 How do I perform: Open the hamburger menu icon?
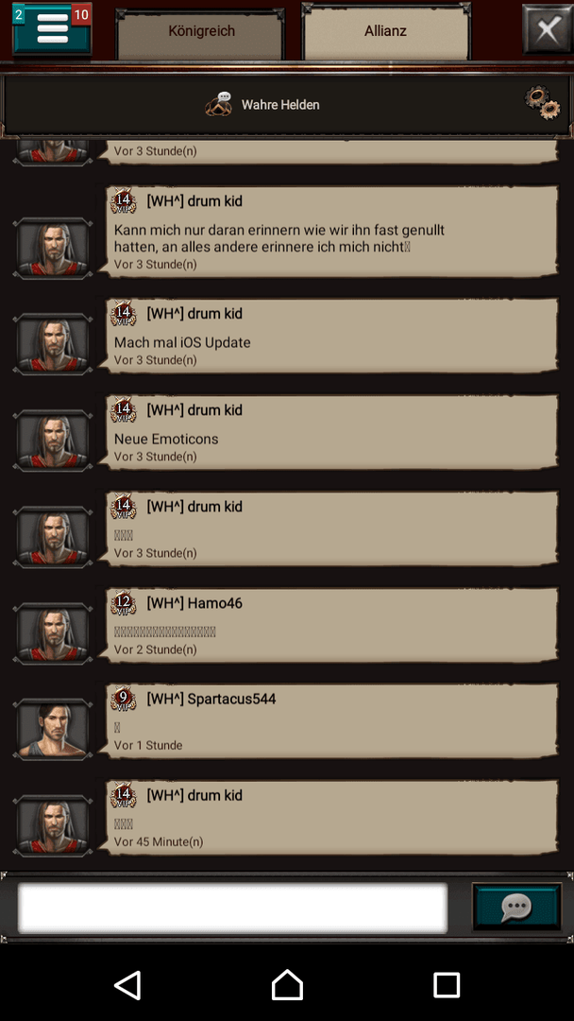52,29
